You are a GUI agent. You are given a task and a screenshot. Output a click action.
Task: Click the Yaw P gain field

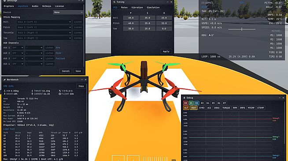pyautogui.click(x=131, y=29)
